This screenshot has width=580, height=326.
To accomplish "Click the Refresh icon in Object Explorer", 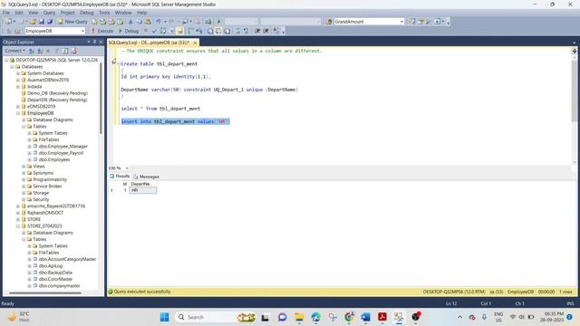I will [65, 51].
